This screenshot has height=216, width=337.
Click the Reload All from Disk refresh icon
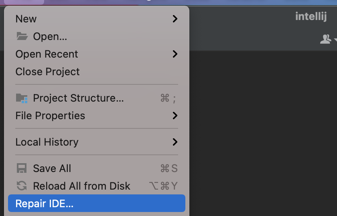(22, 186)
